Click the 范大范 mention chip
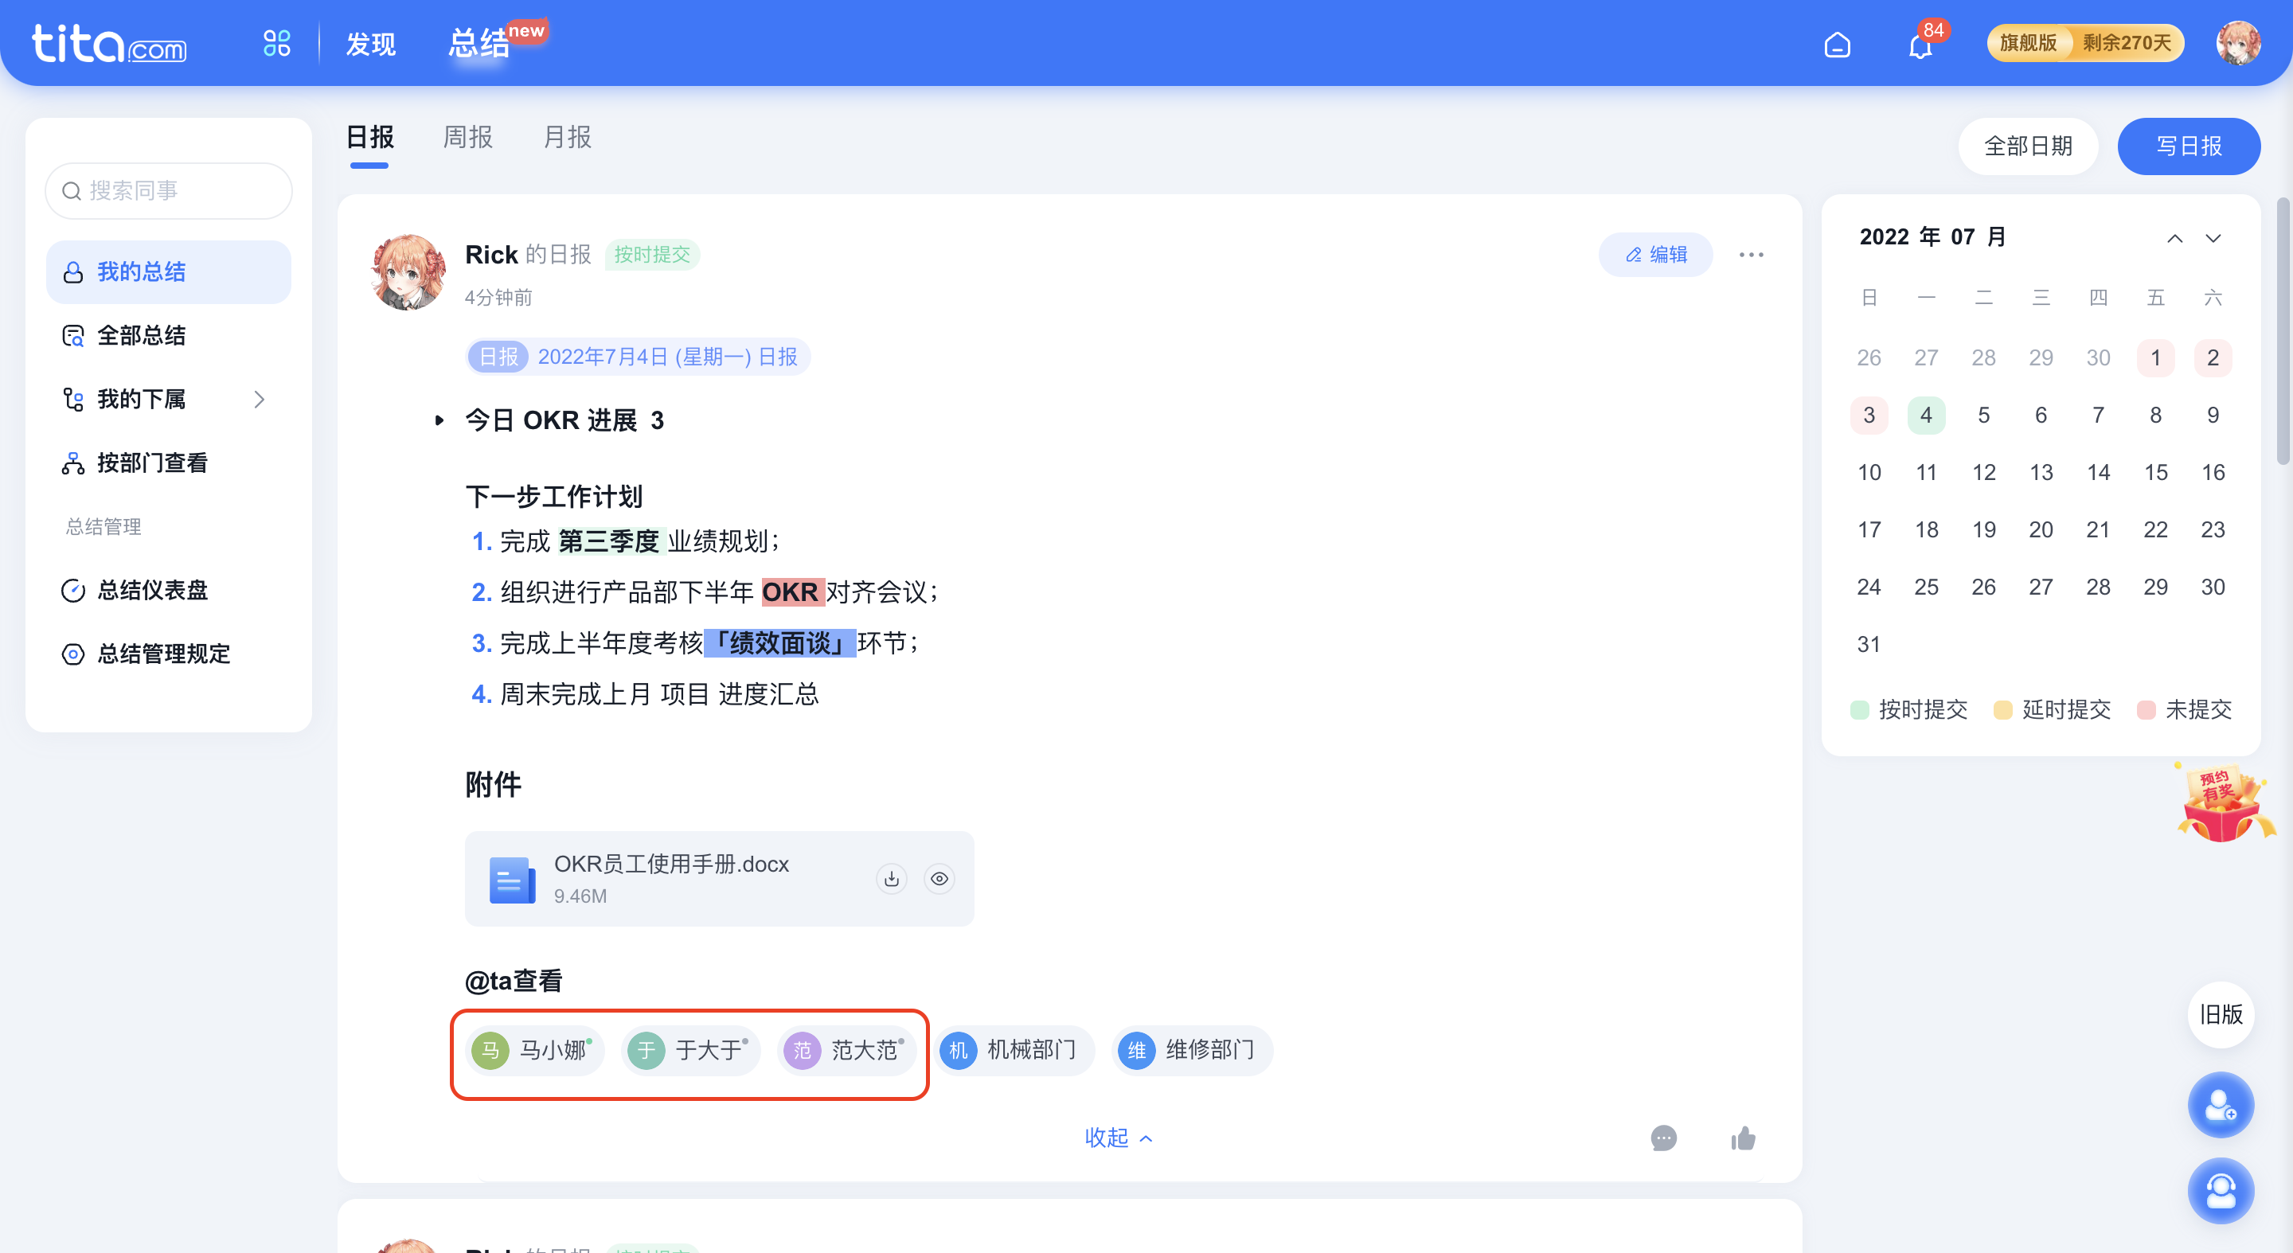 tap(847, 1051)
